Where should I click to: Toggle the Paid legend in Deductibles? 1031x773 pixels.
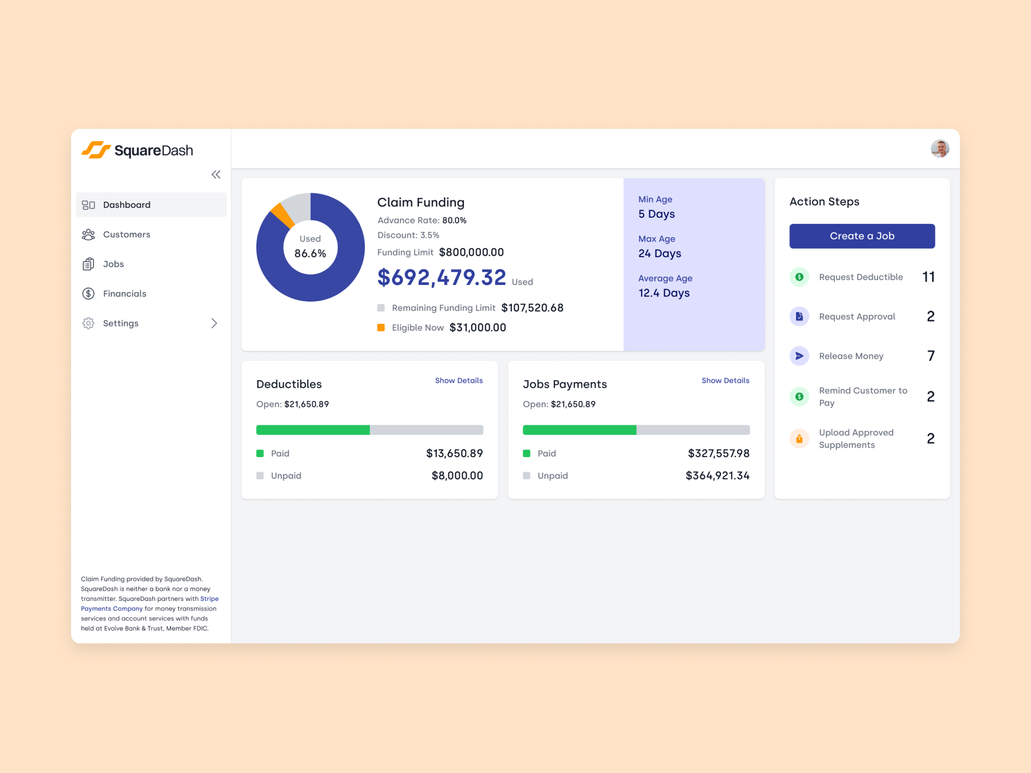coord(260,453)
